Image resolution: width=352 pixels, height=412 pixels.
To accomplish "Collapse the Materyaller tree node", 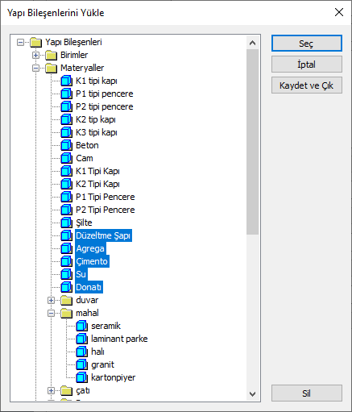I will click(x=35, y=68).
